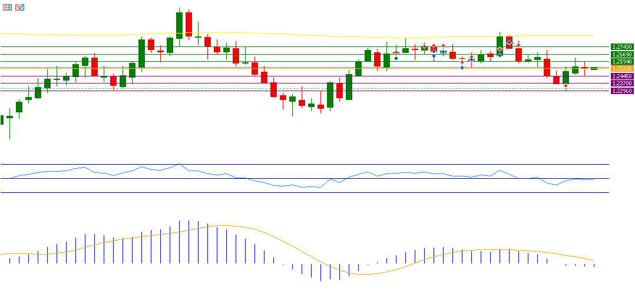The height and width of the screenshot is (297, 635).
Task: Click the purple 1.24450 price label
Action: coord(622,76)
